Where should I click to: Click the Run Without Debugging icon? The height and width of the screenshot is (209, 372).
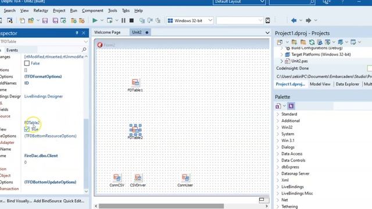click(x=110, y=21)
